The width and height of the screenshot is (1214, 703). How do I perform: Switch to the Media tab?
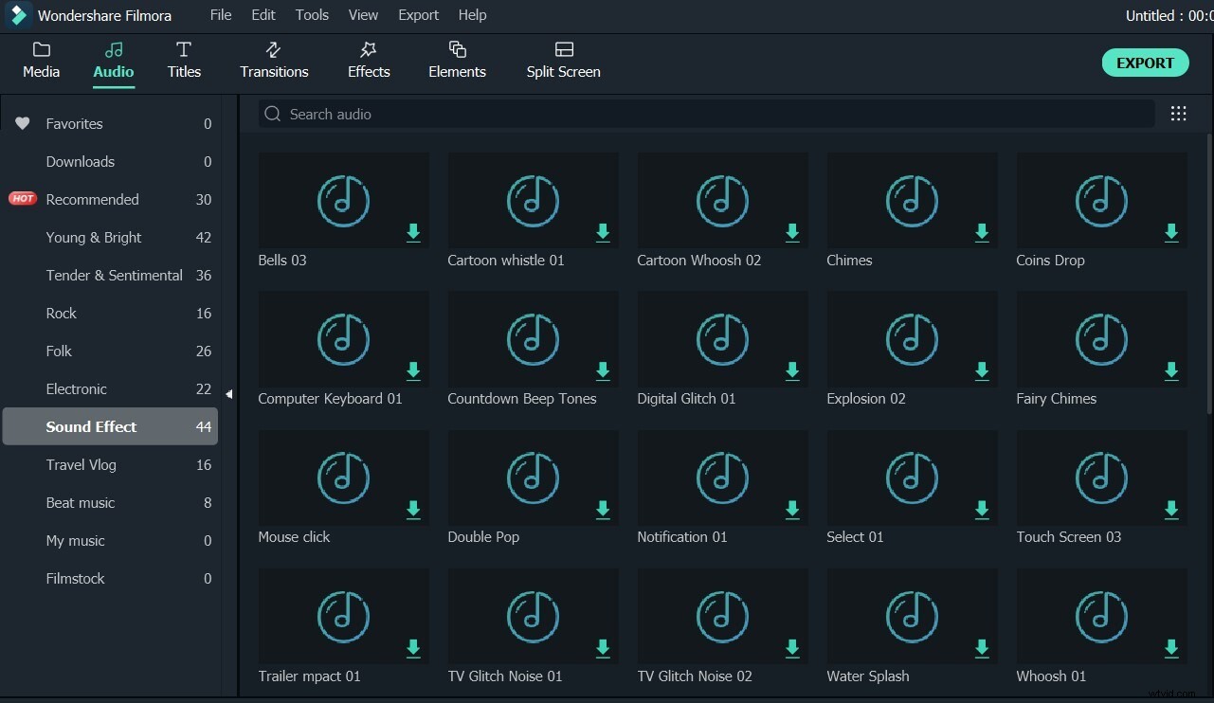(x=41, y=60)
